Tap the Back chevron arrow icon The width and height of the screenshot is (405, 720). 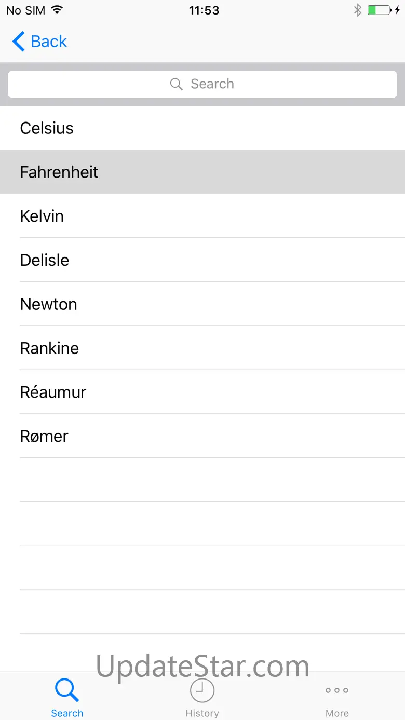click(18, 42)
